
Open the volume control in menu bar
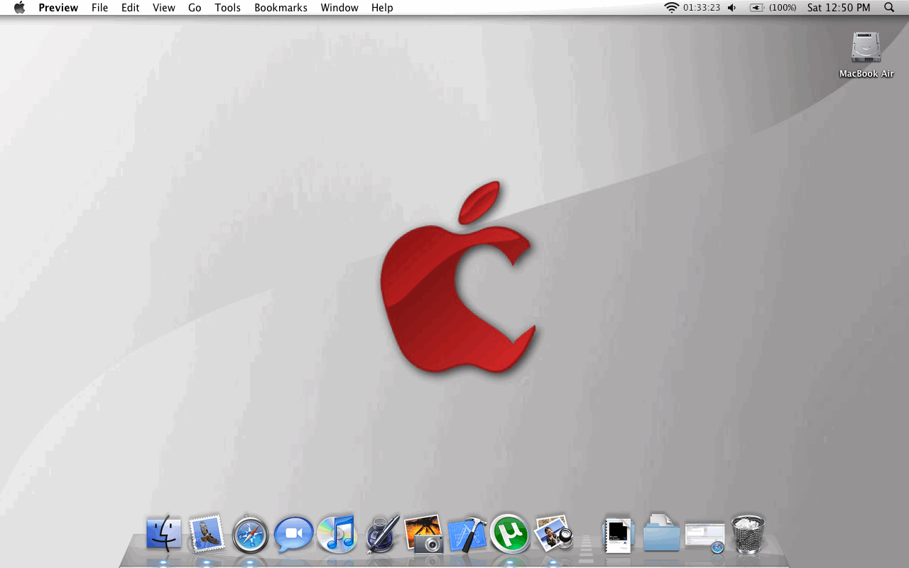[x=733, y=8]
